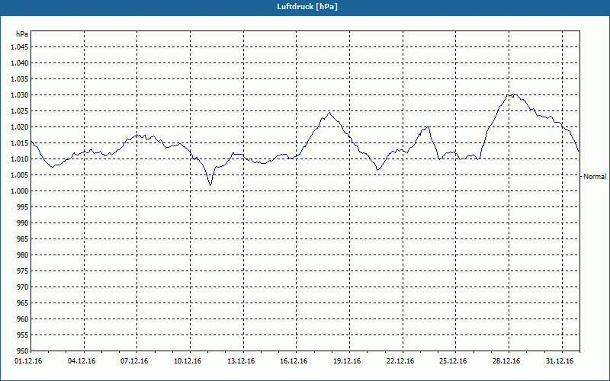Screen dimensions: 610x381
Task: Click the Normal pressure marker label
Action: coord(595,177)
